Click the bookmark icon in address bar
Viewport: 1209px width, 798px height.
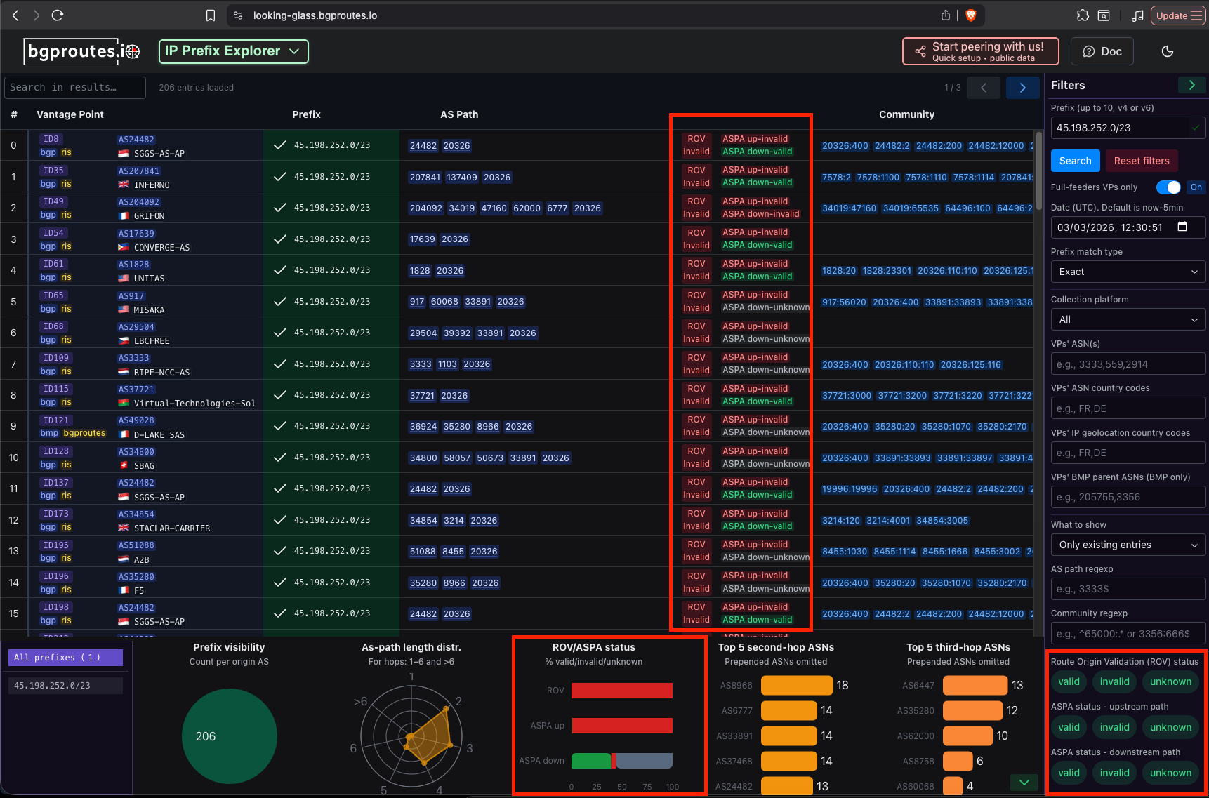pyautogui.click(x=211, y=15)
